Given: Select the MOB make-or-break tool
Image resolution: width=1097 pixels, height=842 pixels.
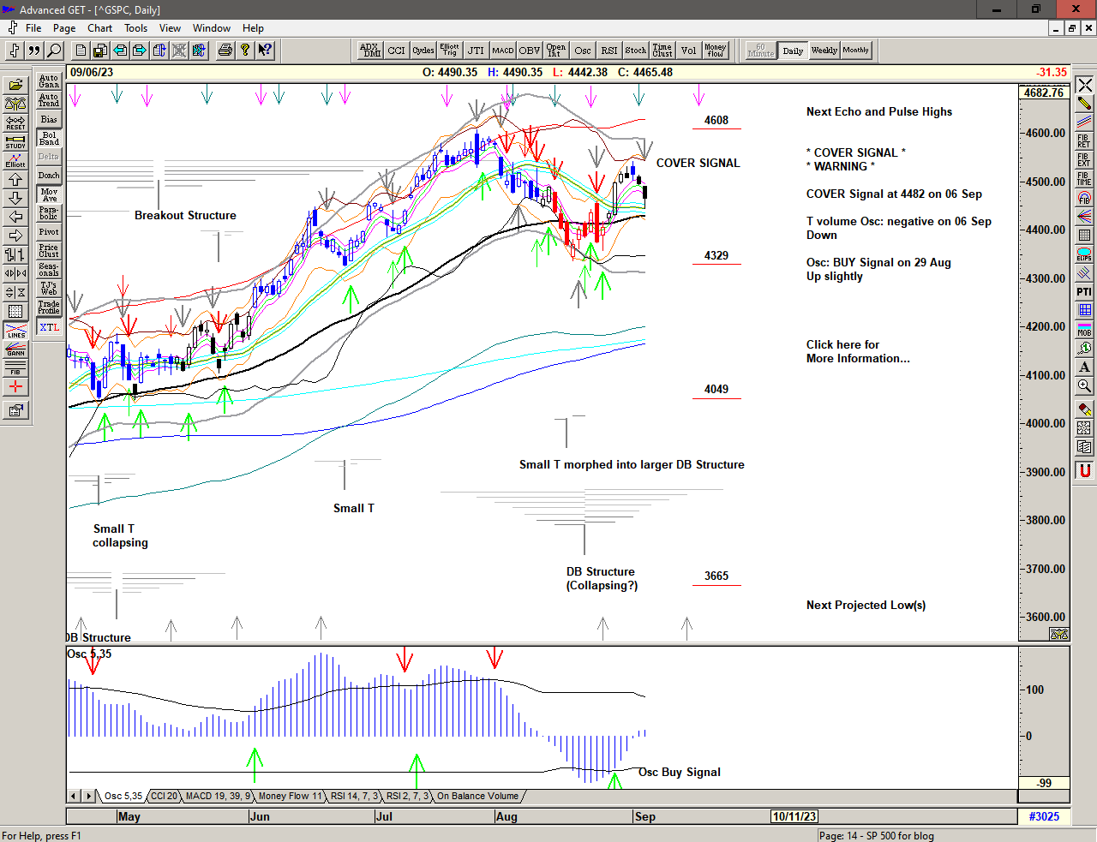Looking at the screenshot, I should point(1084,329).
